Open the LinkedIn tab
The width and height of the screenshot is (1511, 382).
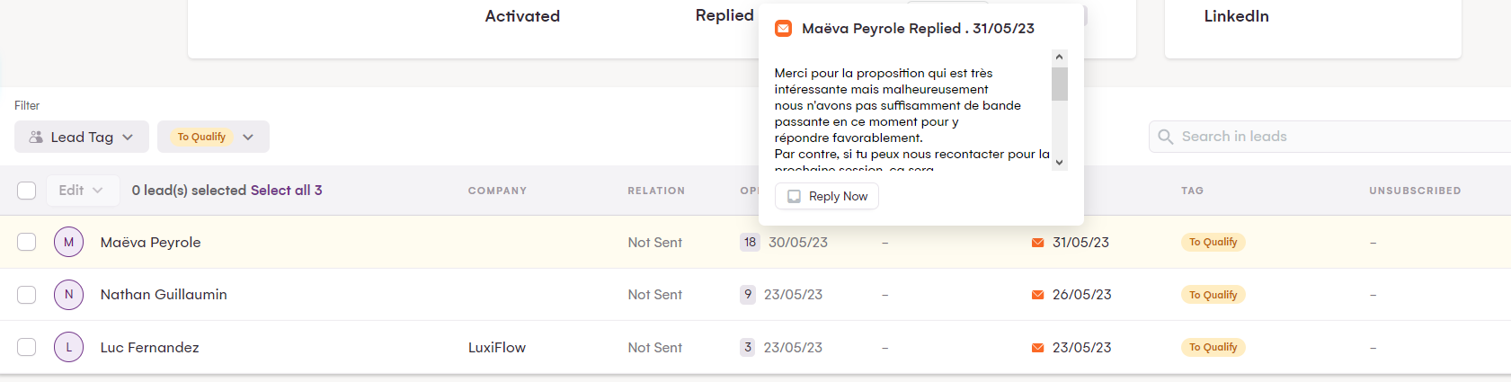click(x=1236, y=16)
